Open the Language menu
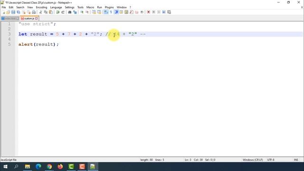The height and width of the screenshot is (171, 304). pos(56,7)
